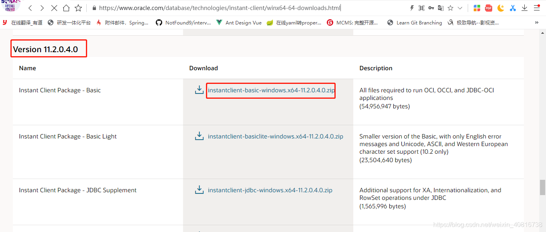Screen dimensions: 546x232
Task: Open the colorful apps grid extension
Action: 477,8
